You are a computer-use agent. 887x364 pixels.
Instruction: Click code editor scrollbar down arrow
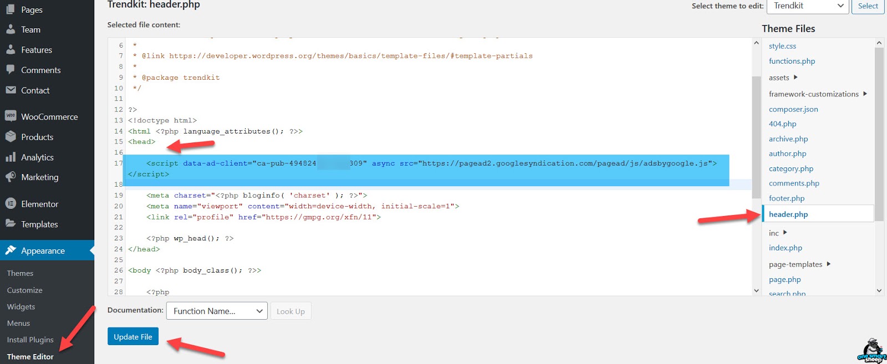click(756, 290)
